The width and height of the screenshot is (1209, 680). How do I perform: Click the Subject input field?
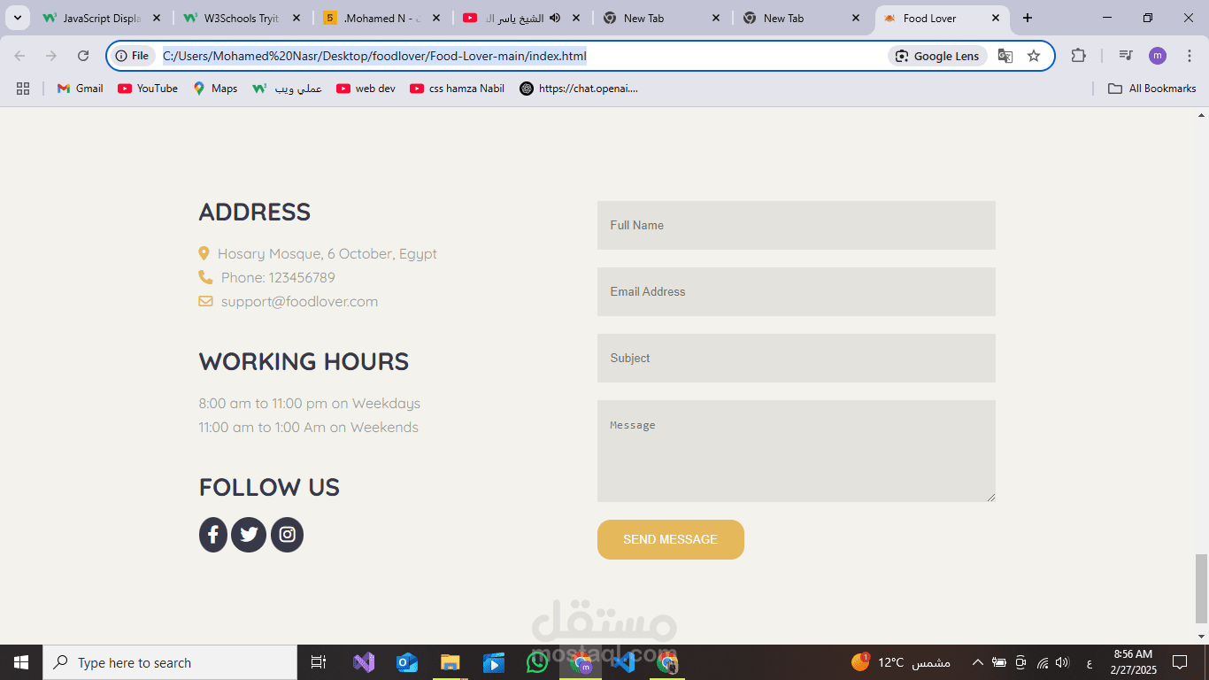coord(797,358)
